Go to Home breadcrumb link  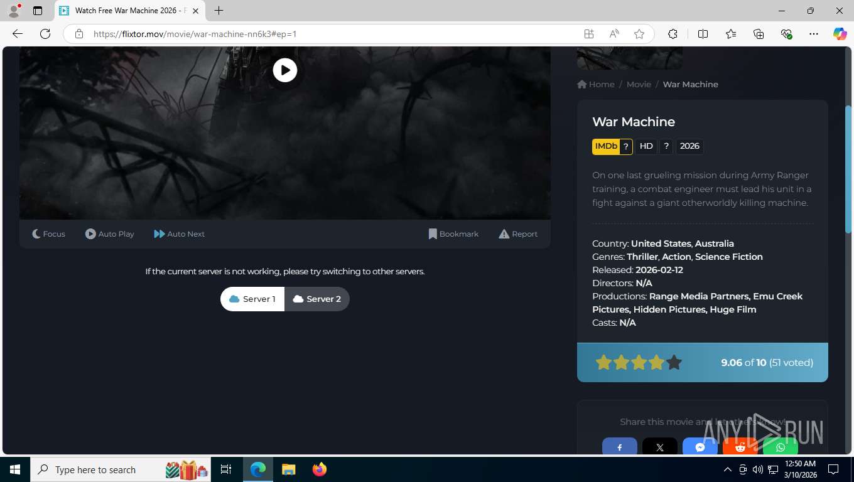pos(596,84)
